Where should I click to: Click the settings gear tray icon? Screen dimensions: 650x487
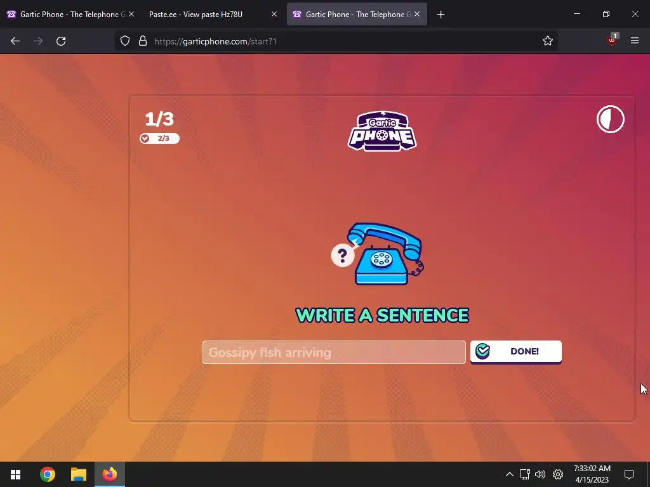[558, 474]
